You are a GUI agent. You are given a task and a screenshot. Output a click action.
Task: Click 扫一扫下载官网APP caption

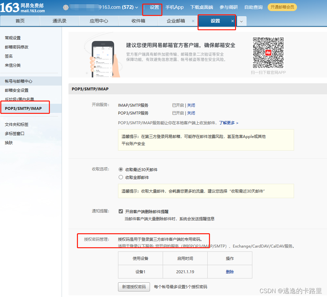coord(268,73)
